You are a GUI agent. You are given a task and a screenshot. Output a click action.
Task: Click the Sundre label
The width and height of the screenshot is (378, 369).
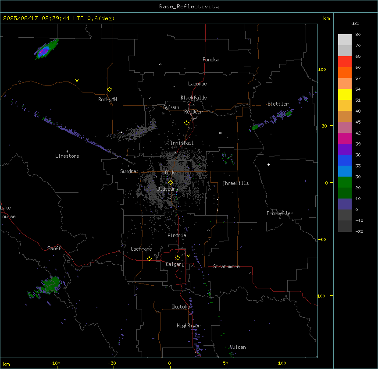[128, 171]
